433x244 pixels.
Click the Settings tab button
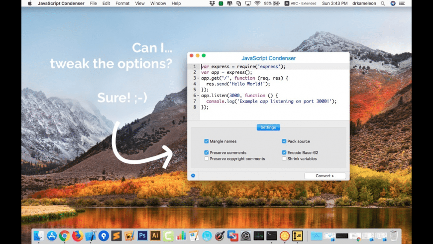pyautogui.click(x=268, y=127)
